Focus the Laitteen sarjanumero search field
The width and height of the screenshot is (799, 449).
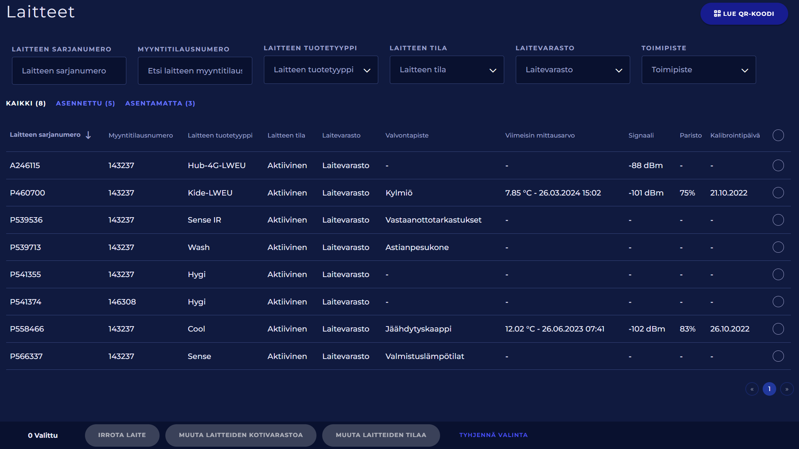point(69,71)
